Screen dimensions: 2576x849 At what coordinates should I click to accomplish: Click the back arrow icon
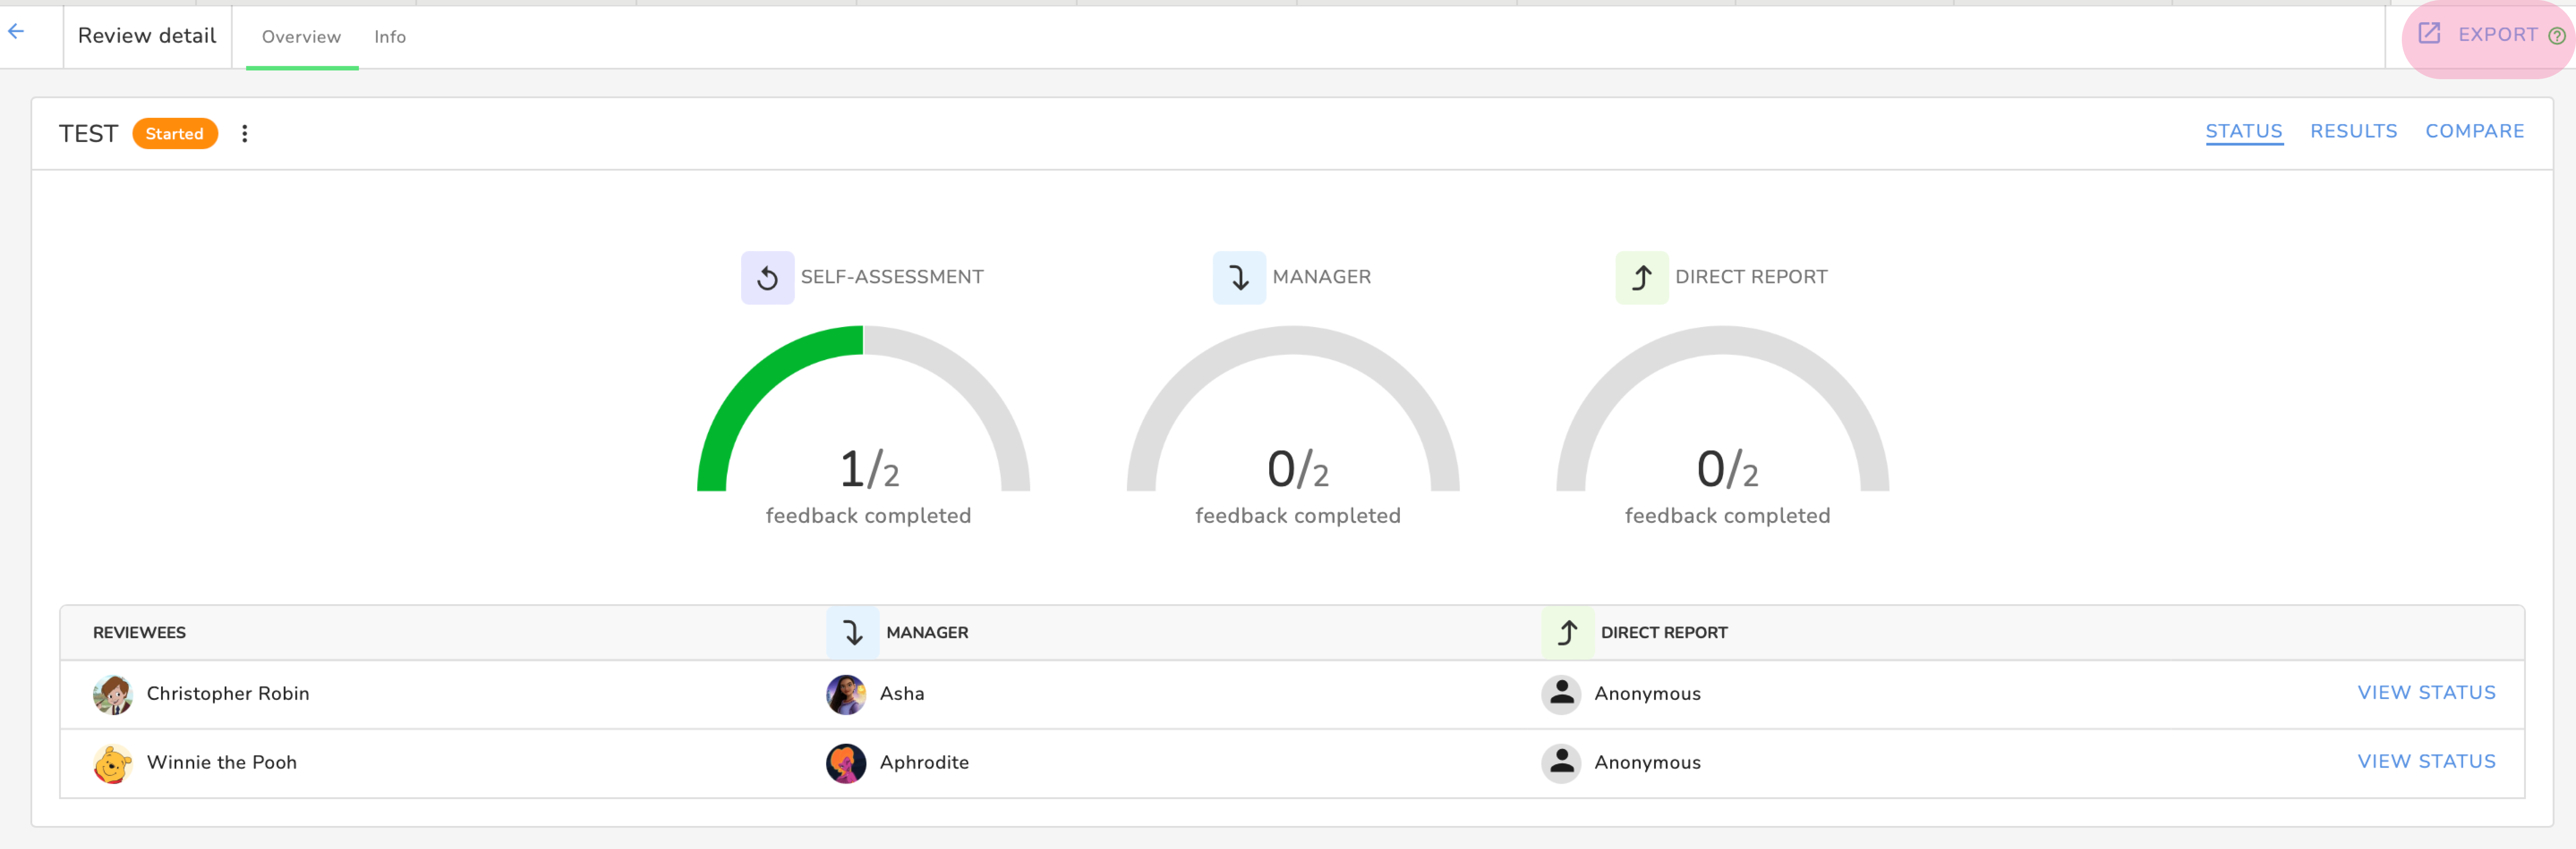point(16,32)
